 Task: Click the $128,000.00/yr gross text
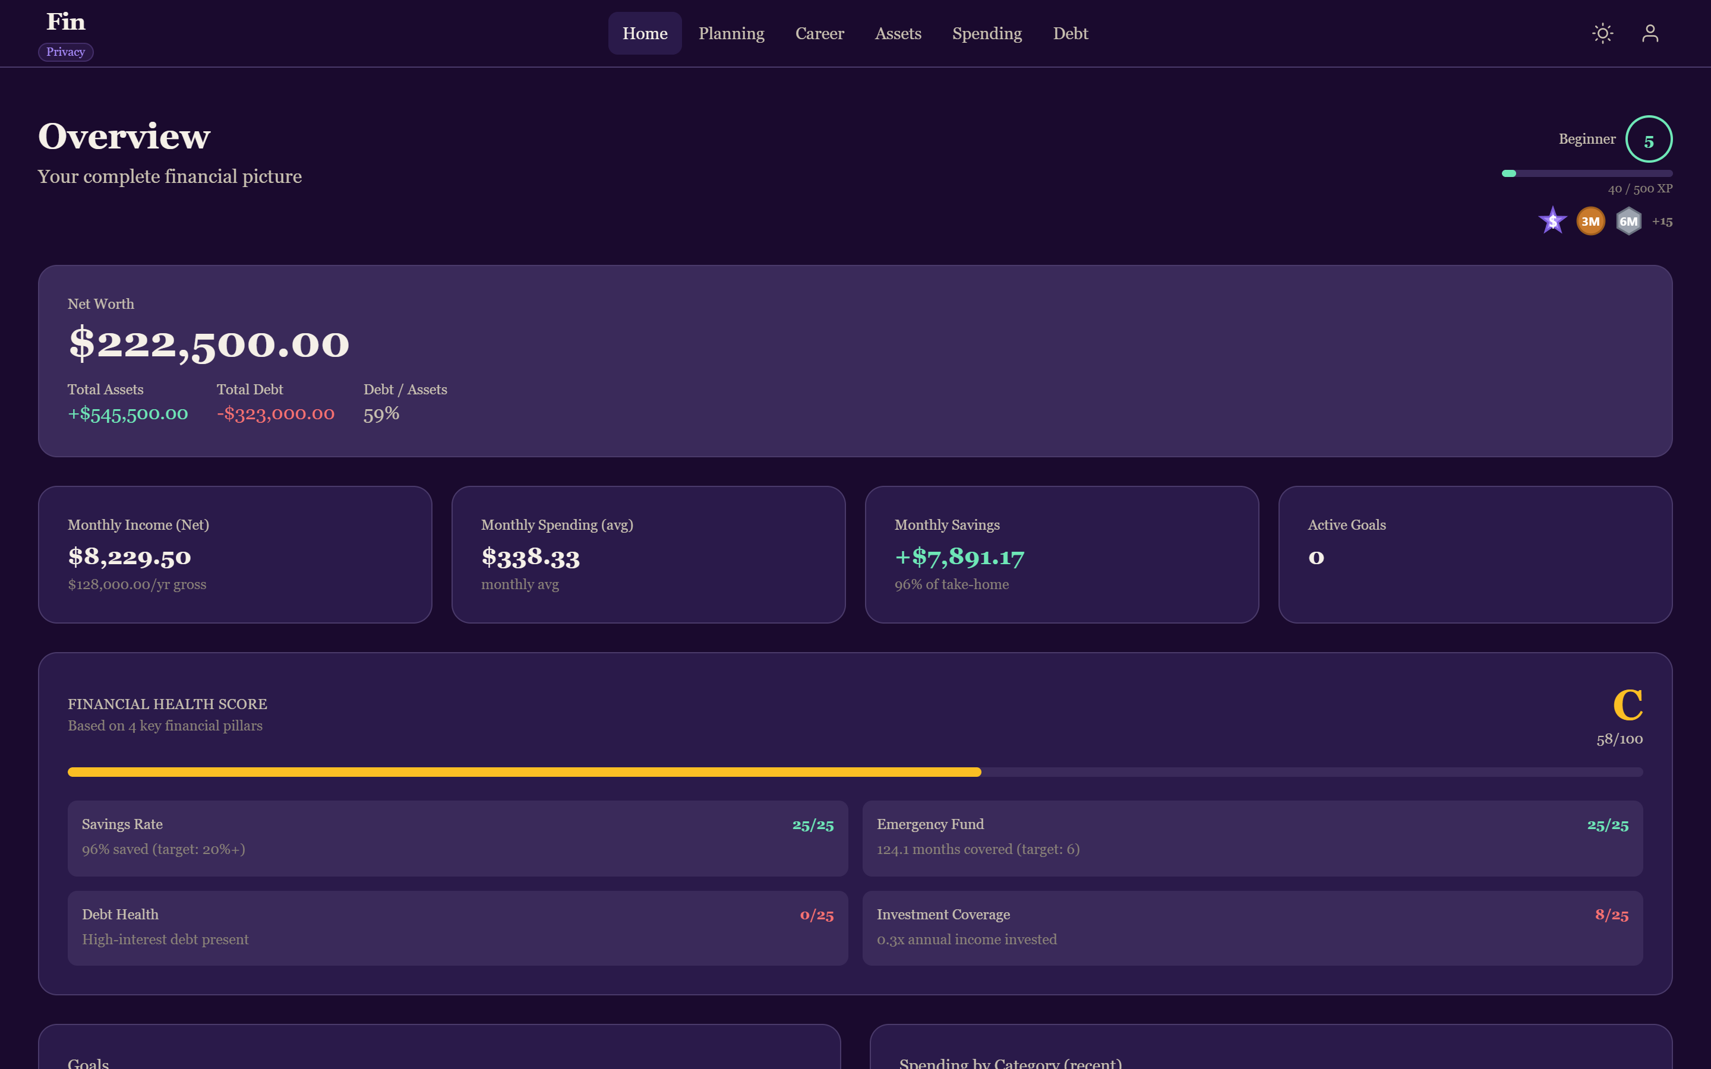[137, 585]
